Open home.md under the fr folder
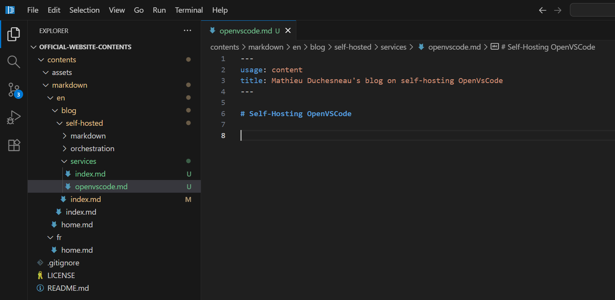The image size is (615, 300). click(x=114, y=250)
